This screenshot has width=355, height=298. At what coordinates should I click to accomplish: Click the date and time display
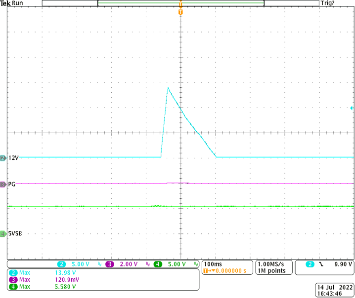point(335,290)
